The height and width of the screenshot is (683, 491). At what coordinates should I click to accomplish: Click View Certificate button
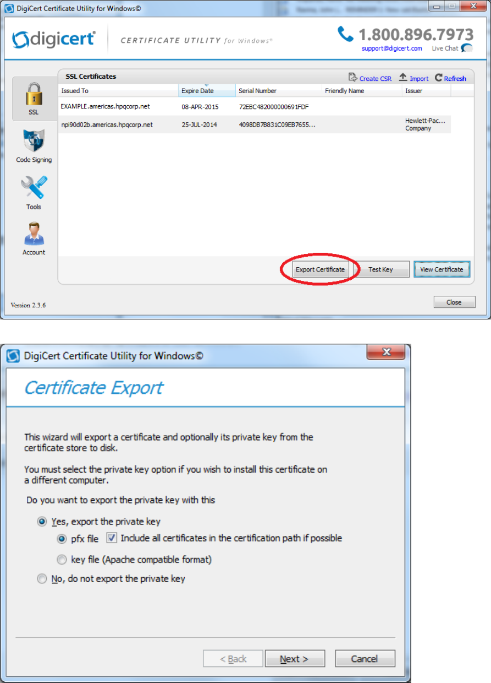[442, 269]
